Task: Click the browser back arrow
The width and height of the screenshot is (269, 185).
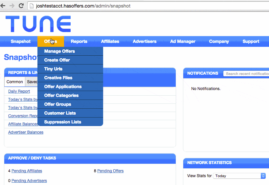Action: [3, 6]
